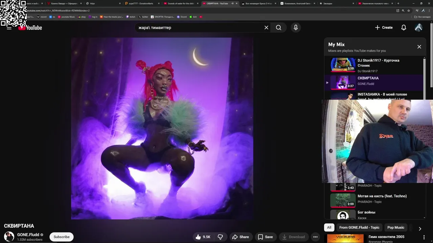Show more filter chips with arrow
Viewport: 433px width, 243px height.
pyautogui.click(x=420, y=228)
